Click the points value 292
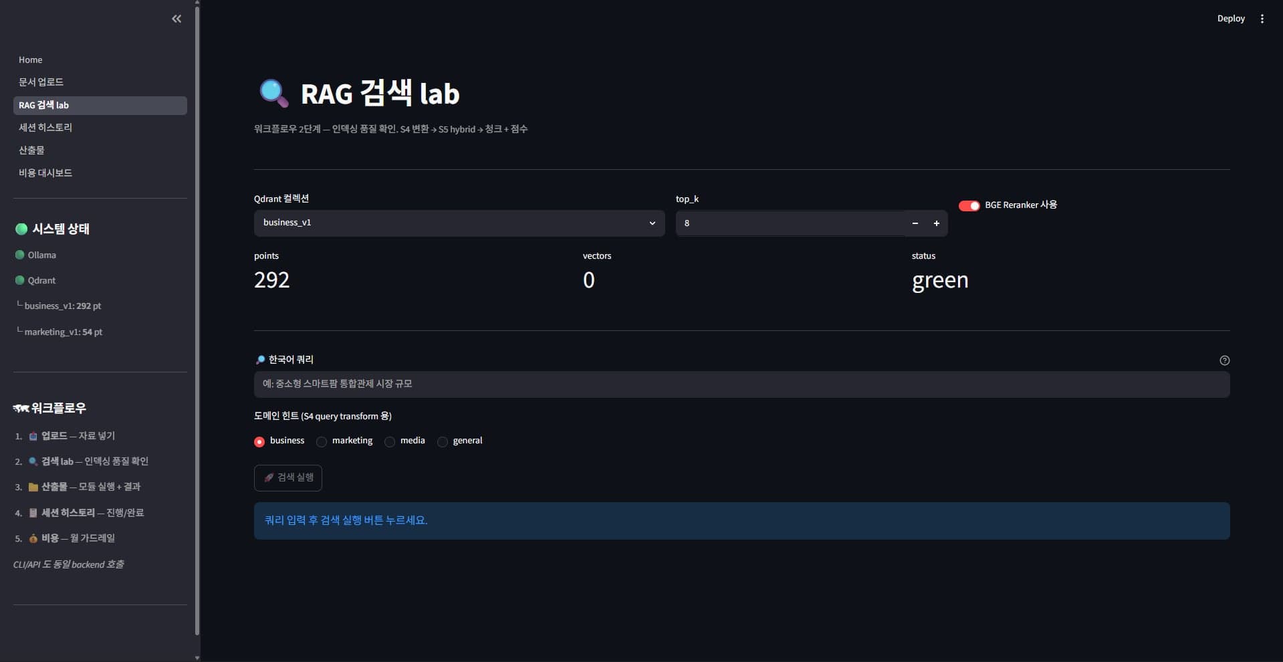This screenshot has height=662, width=1283. click(x=272, y=280)
